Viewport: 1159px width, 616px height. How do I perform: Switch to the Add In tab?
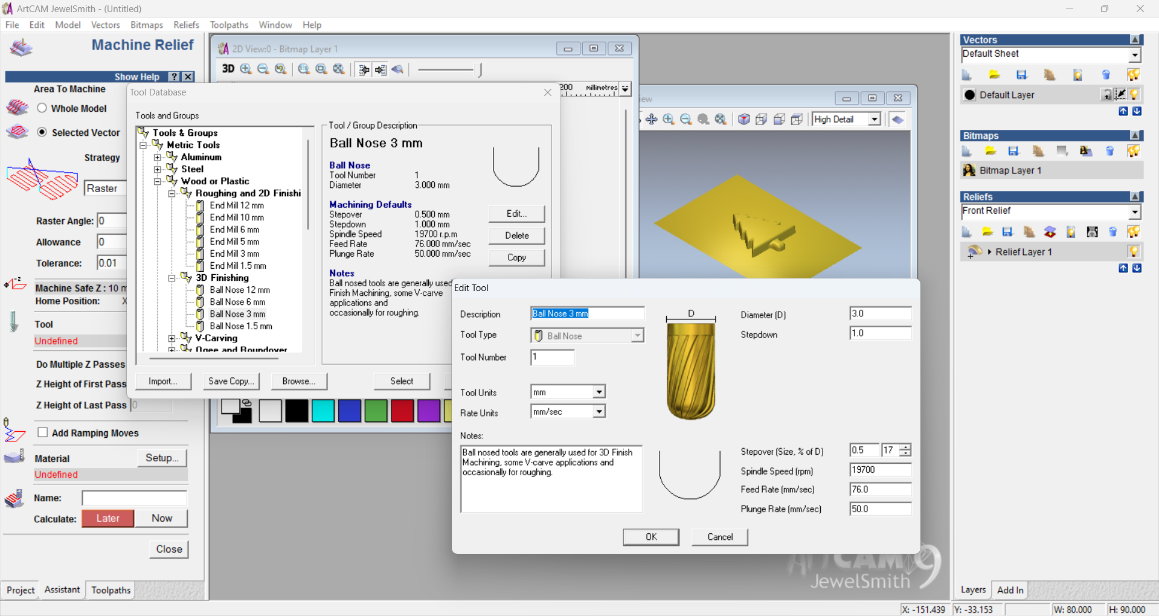[1010, 590]
